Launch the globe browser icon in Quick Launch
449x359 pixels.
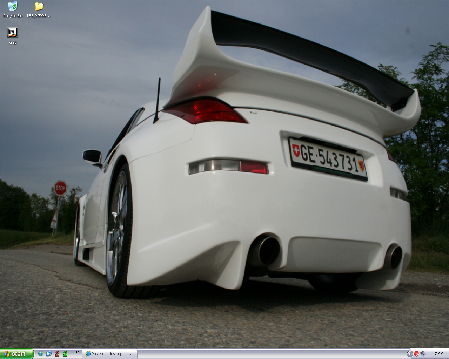41,354
